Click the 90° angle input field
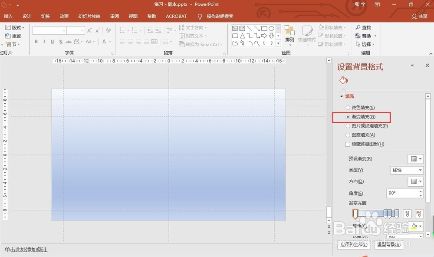Viewport: 434px width, 257px height. tap(402, 193)
